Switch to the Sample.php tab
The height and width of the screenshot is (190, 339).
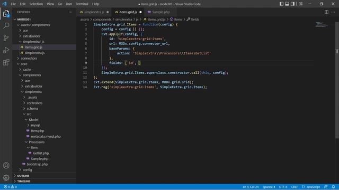point(161,12)
